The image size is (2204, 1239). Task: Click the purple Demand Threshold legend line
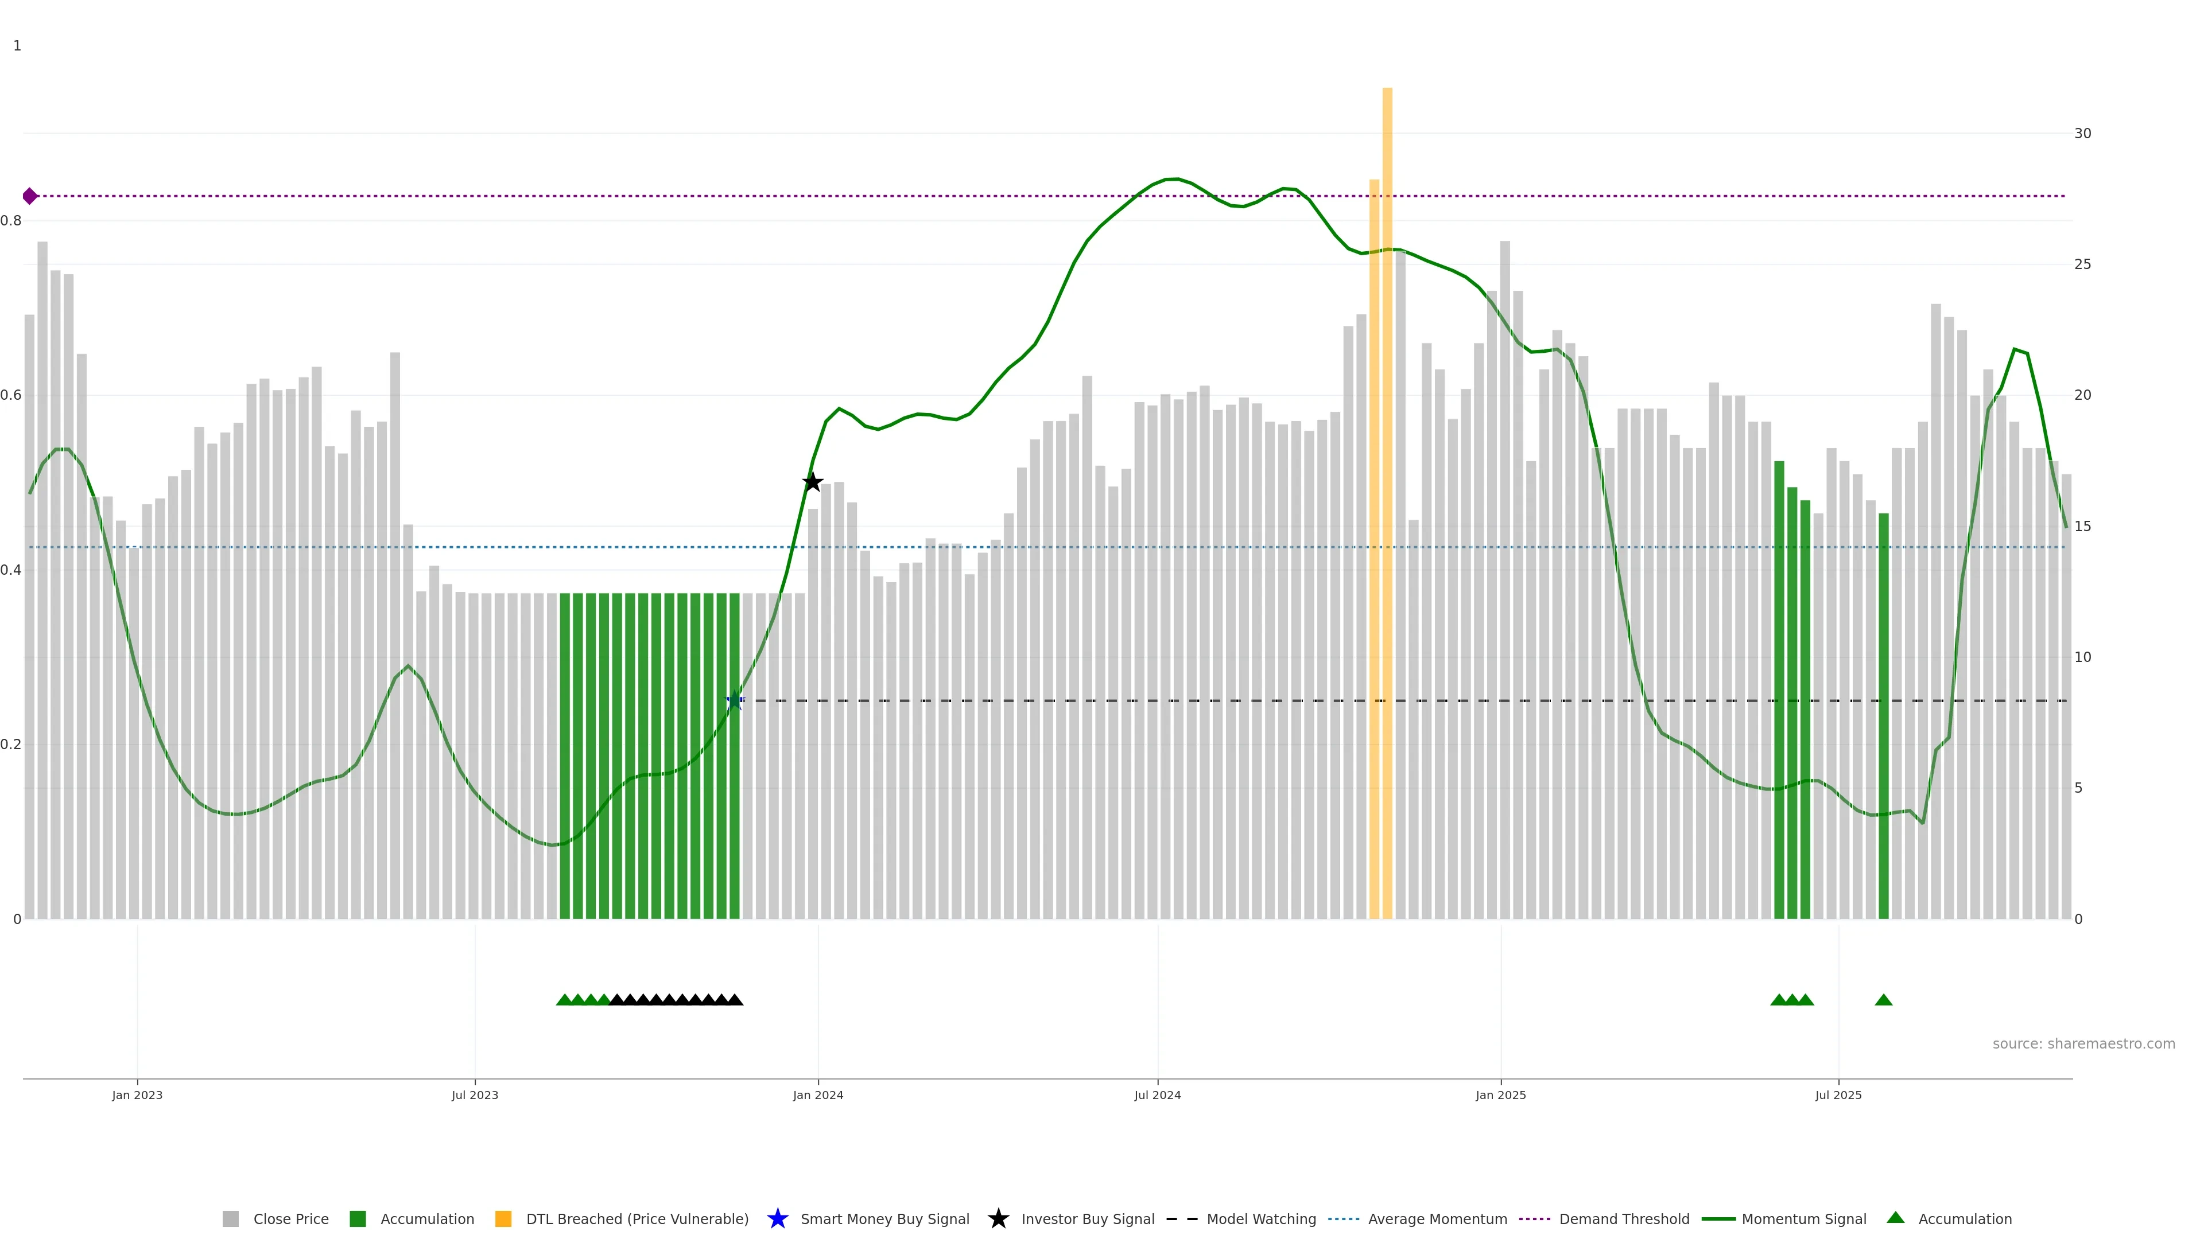click(x=1534, y=1219)
